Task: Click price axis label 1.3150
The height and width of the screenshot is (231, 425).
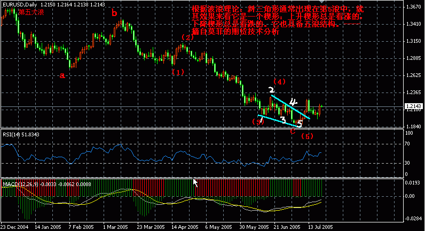Action: coord(414,41)
